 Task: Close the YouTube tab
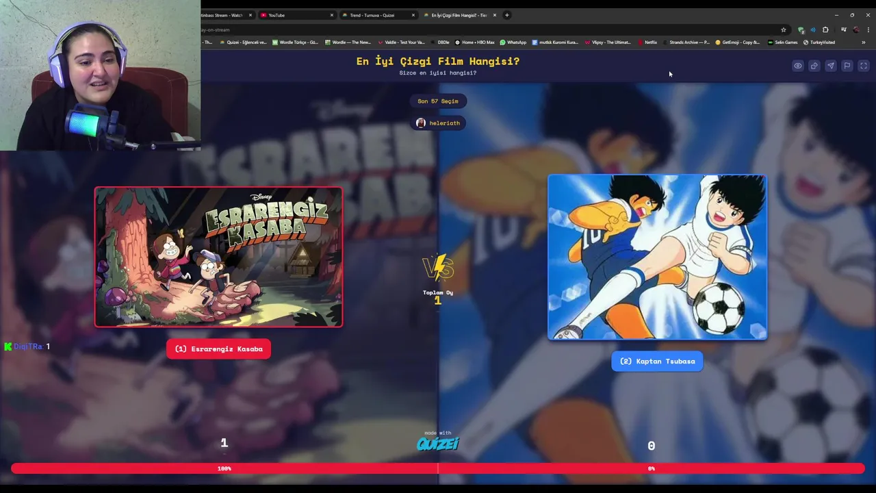pos(332,15)
